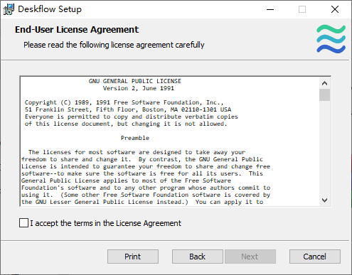
Task: Open the installer icon in the title bar
Action: click(x=9, y=9)
